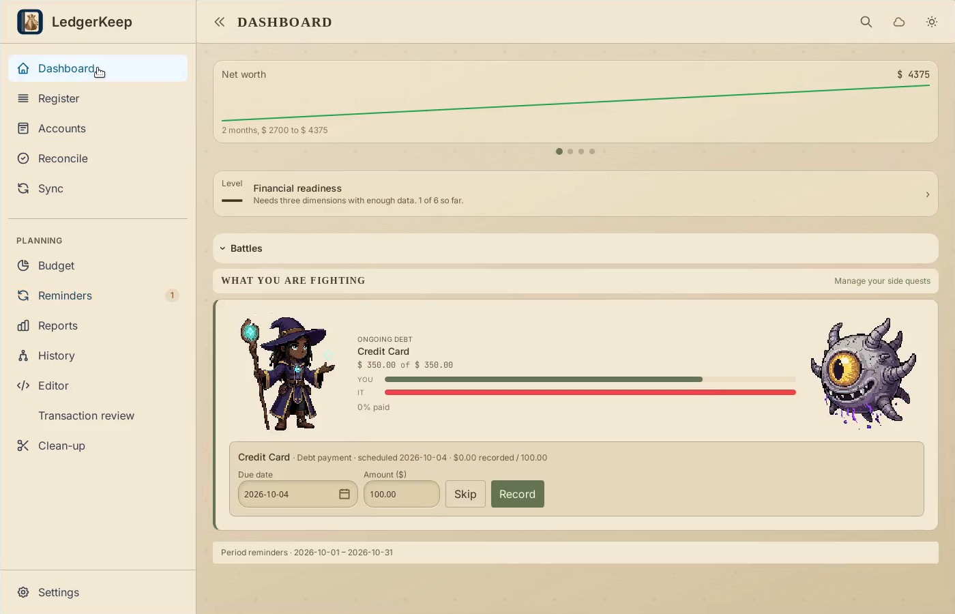Click the Net worth value $ 4375
Image resolution: width=955 pixels, height=614 pixels.
[x=913, y=74]
